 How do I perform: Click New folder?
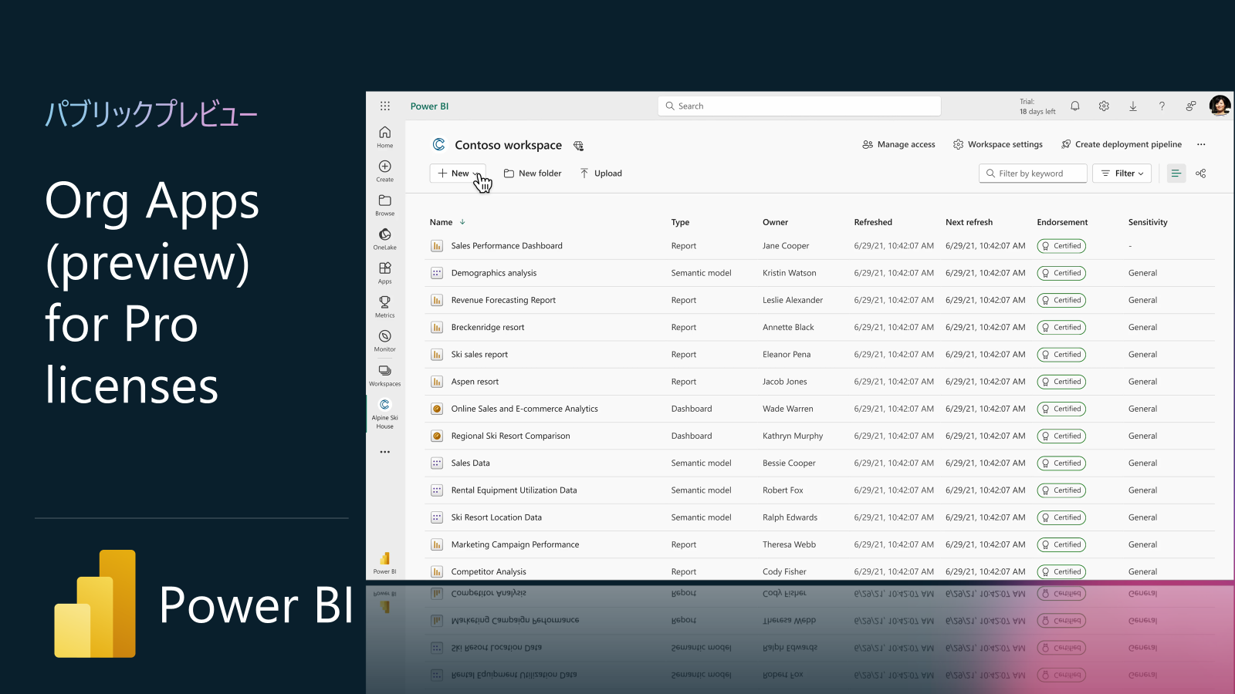tap(533, 173)
